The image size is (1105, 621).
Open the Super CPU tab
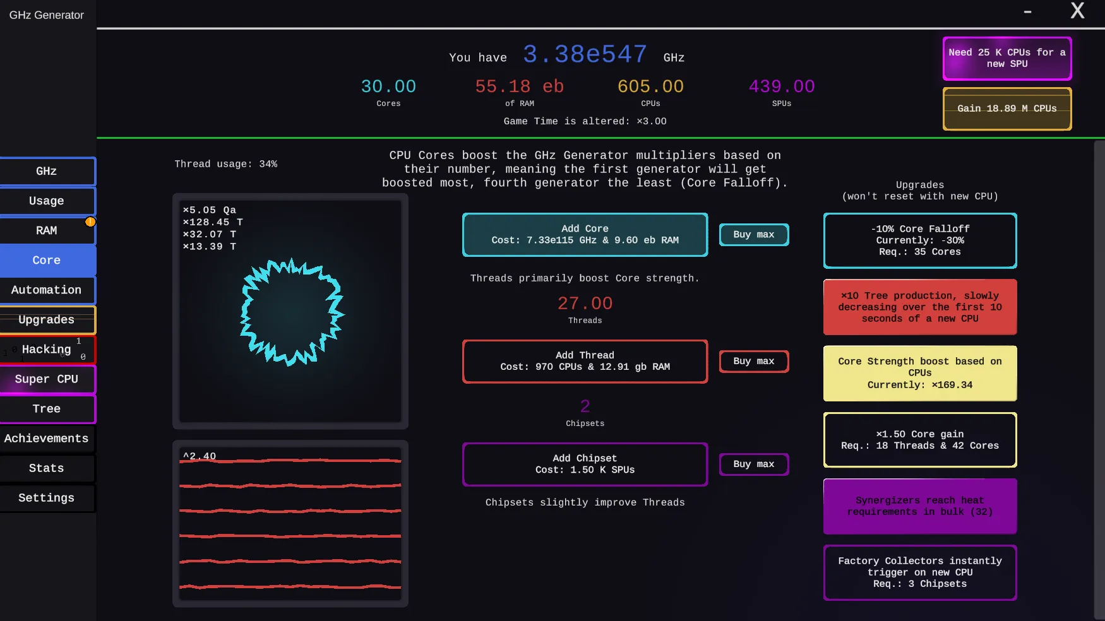click(47, 379)
